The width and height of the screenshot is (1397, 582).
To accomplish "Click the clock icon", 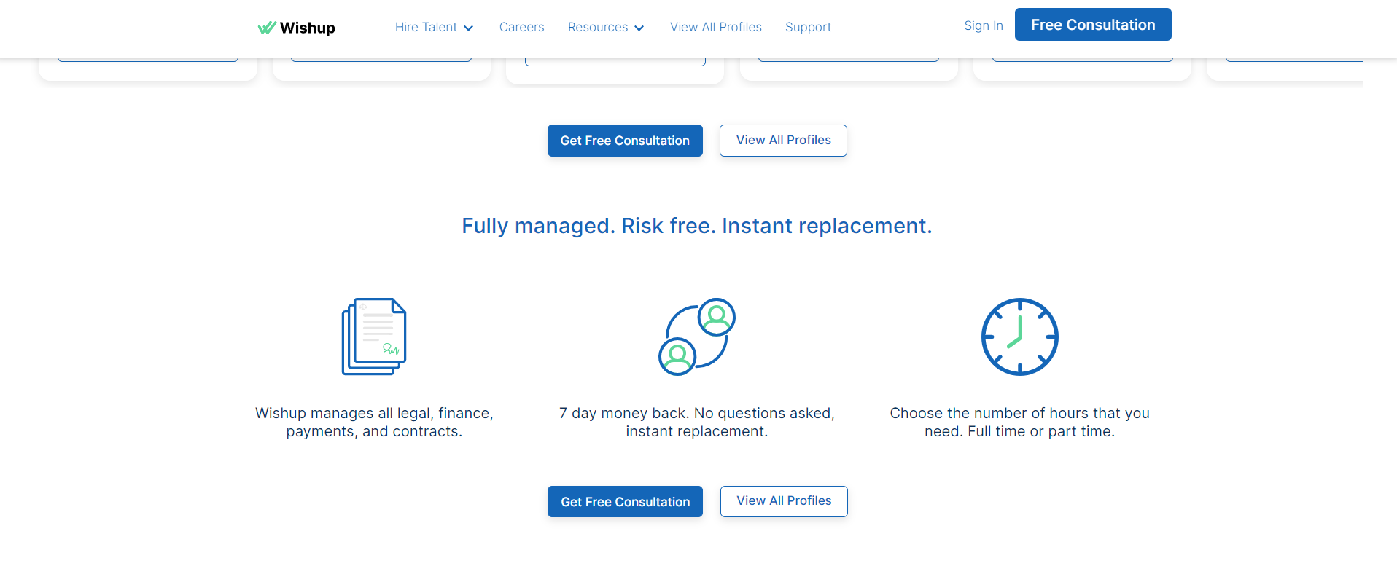I will click(x=1019, y=337).
